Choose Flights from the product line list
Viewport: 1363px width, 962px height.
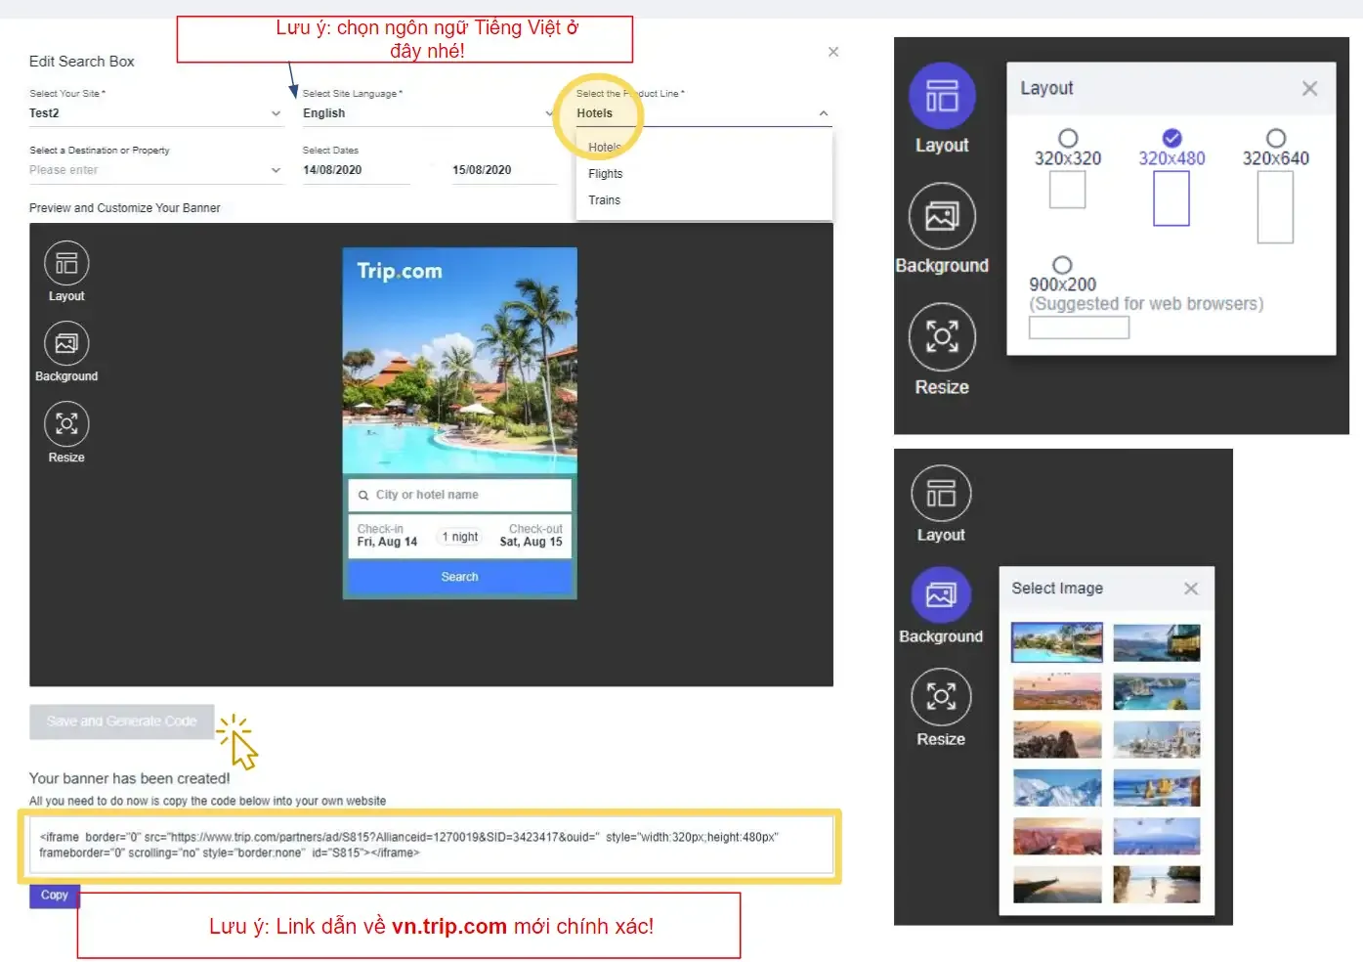coord(606,173)
